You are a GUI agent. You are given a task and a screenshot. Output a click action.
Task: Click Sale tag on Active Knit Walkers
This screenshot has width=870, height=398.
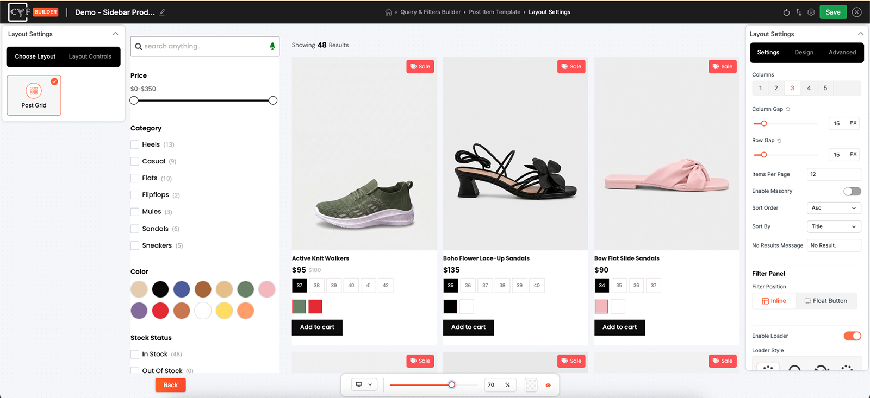[x=420, y=67]
